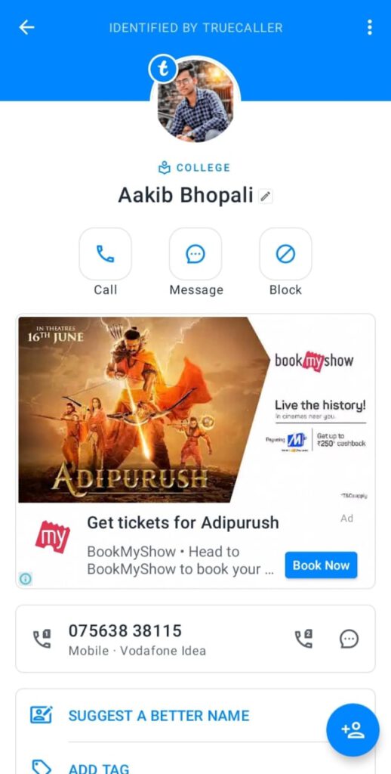Tap the Call phone icon button
The height and width of the screenshot is (774, 391).
(105, 254)
